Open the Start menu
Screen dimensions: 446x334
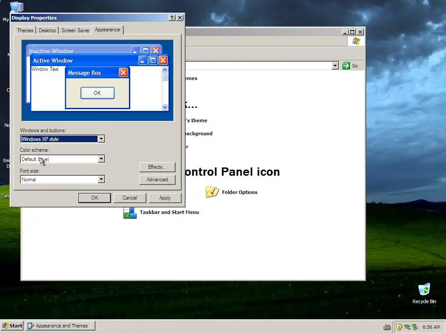coord(12,326)
